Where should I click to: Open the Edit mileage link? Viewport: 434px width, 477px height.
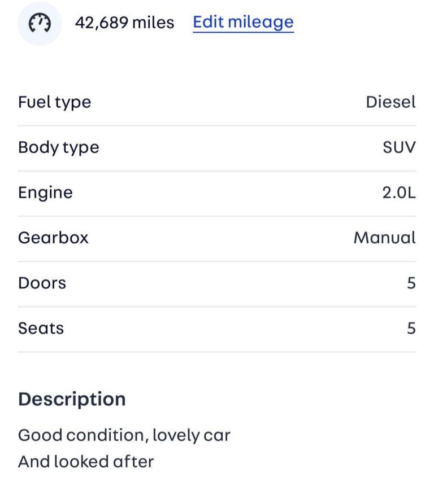click(x=243, y=22)
